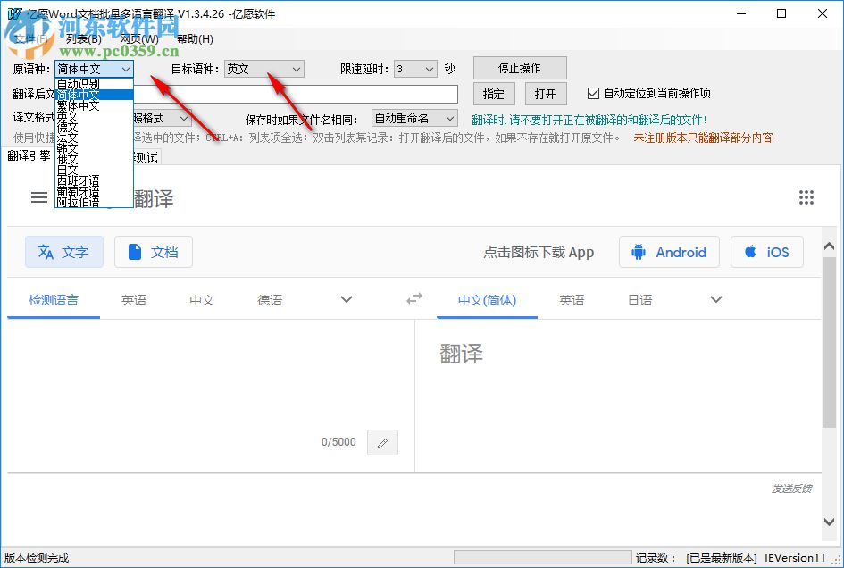The width and height of the screenshot is (844, 568).
Task: Select 繁体中文 from the open language list
Action: coord(79,104)
